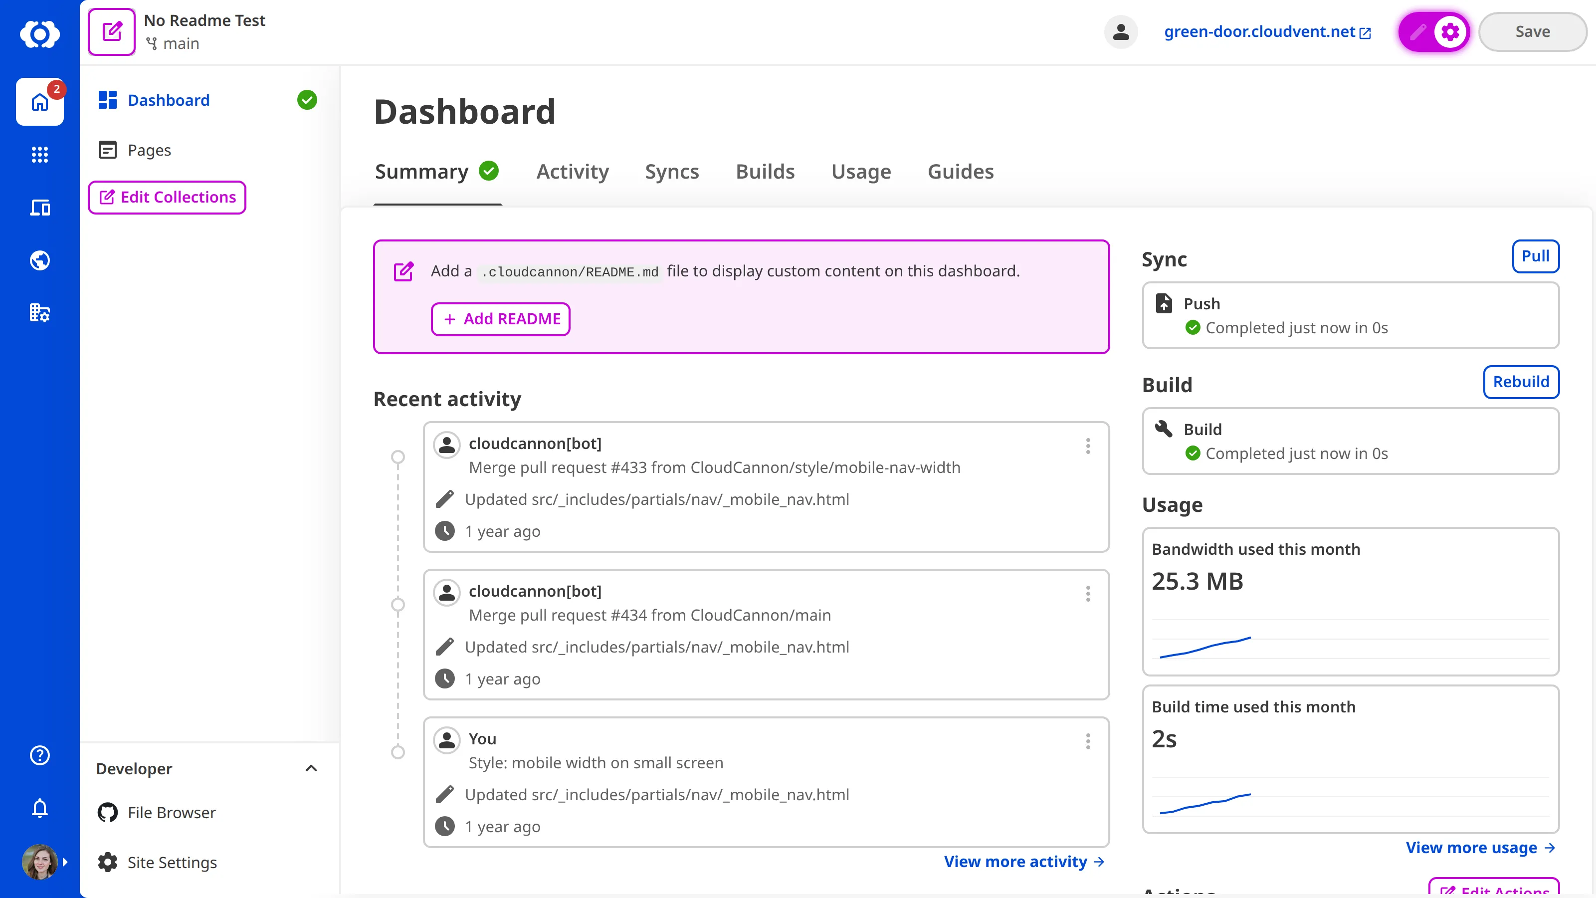The height and width of the screenshot is (898, 1596).
Task: Click the Pull button
Action: (x=1536, y=256)
